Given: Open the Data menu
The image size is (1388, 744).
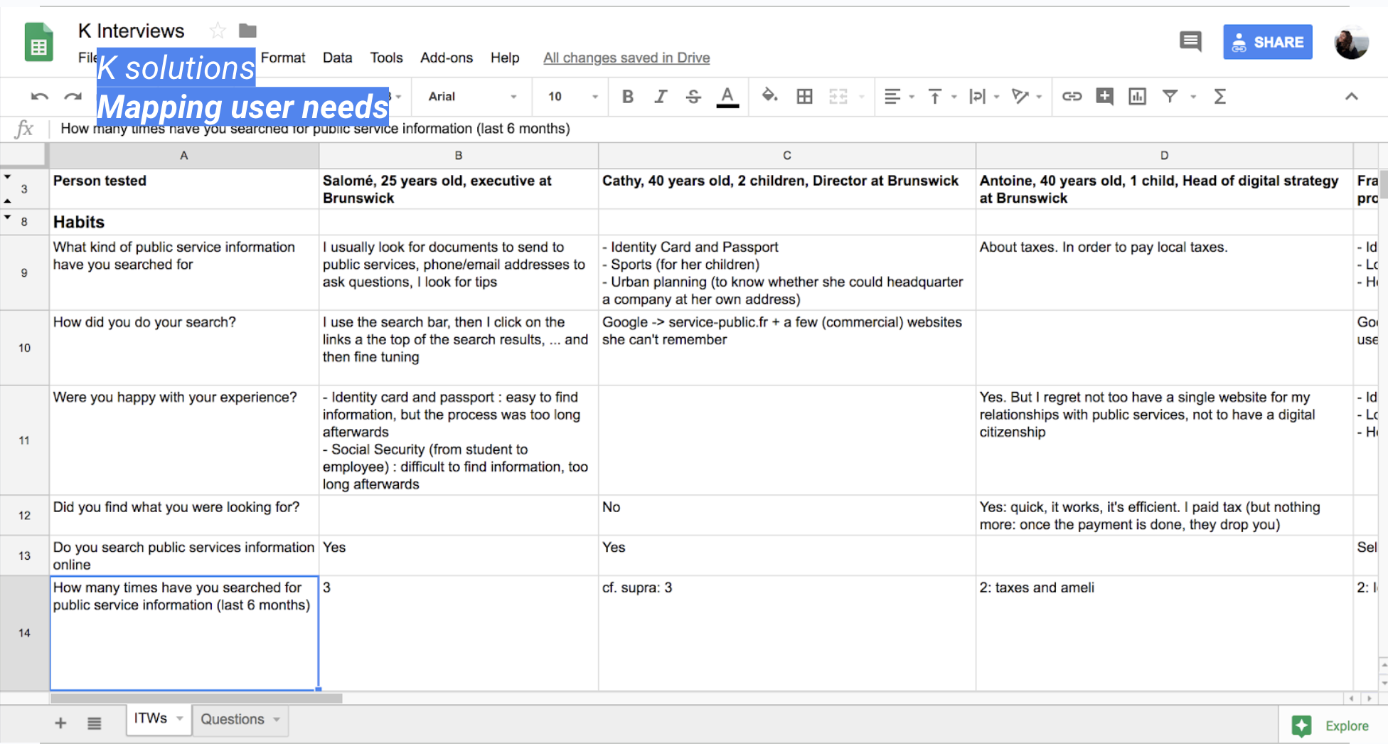Looking at the screenshot, I should point(337,58).
